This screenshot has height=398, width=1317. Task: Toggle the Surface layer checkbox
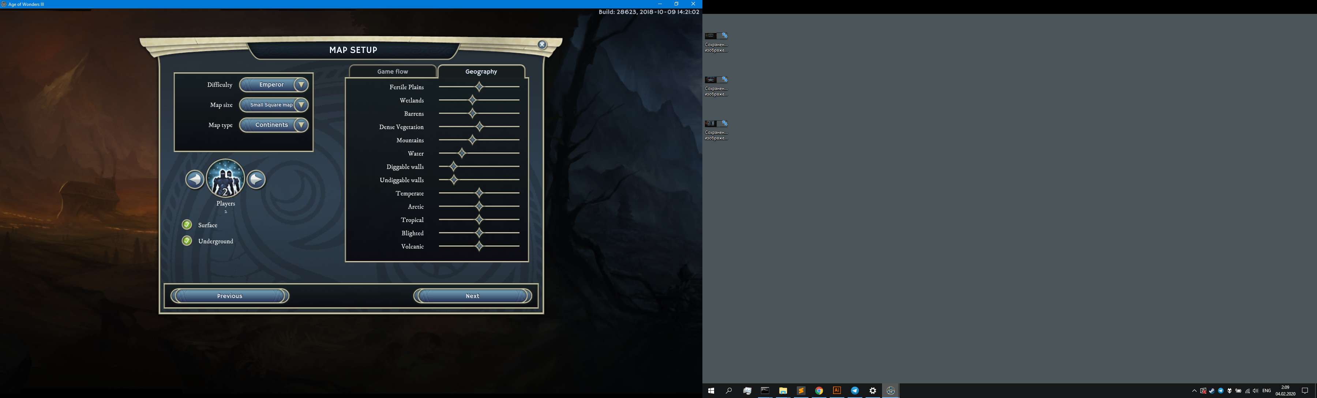[x=187, y=225]
